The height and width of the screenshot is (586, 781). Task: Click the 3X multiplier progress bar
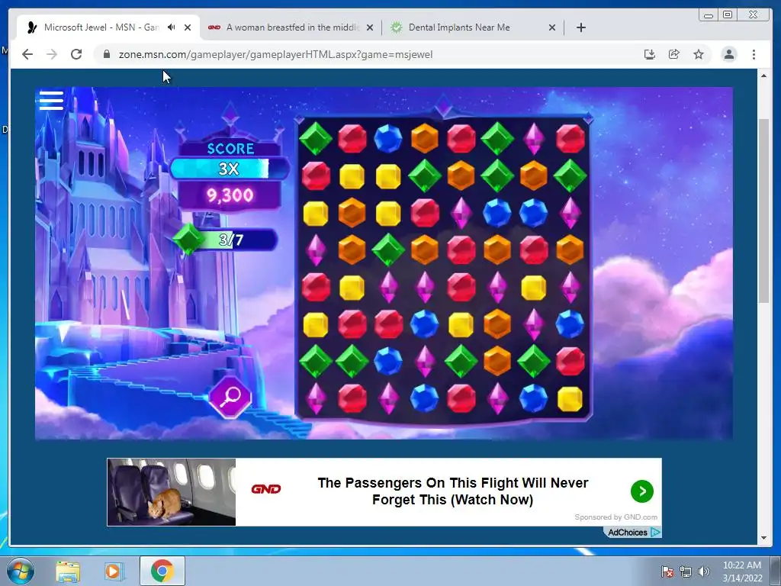[229, 169]
